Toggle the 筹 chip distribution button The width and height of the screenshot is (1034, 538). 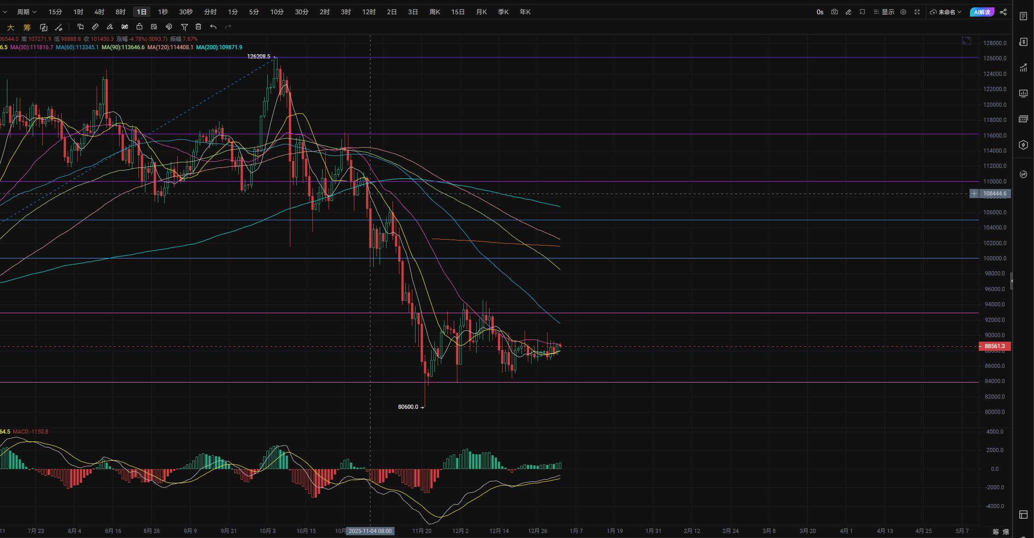point(27,28)
